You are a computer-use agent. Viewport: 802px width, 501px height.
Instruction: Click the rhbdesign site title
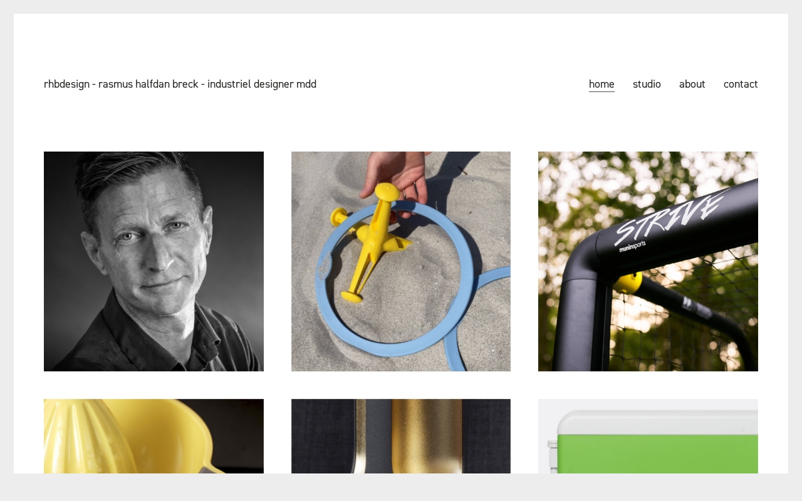coord(180,84)
